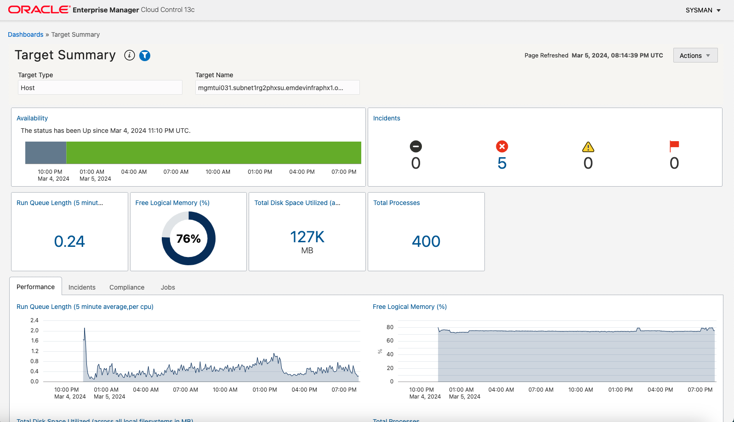
Task: Click the fatal incidents black circle icon
Action: [415, 147]
